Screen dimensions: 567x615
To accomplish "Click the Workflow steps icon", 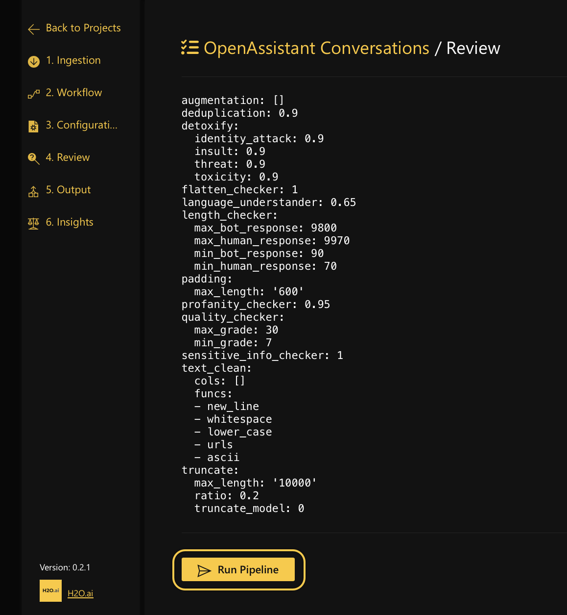I will [34, 94].
